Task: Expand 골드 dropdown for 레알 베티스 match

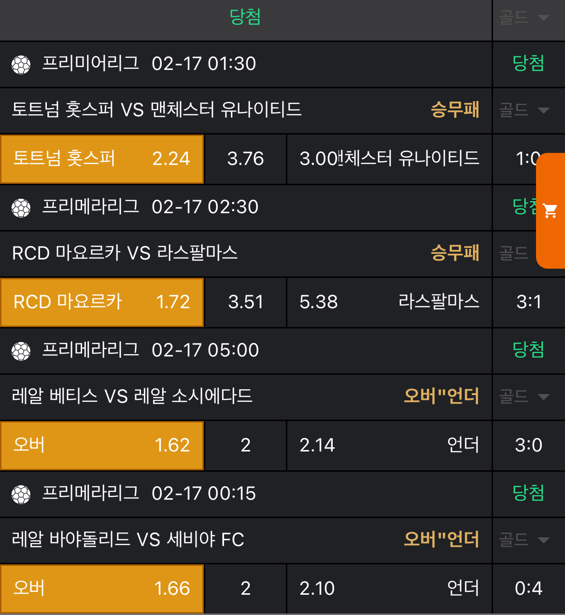Action: 524,396
